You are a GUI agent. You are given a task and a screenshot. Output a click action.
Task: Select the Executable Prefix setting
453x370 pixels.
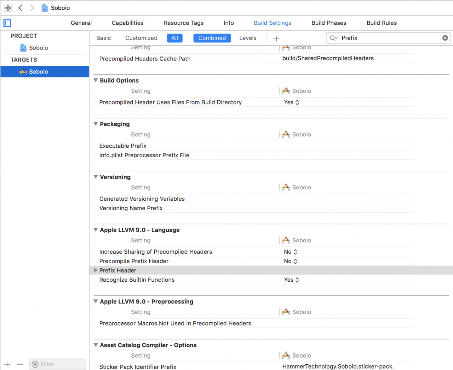[x=123, y=146]
